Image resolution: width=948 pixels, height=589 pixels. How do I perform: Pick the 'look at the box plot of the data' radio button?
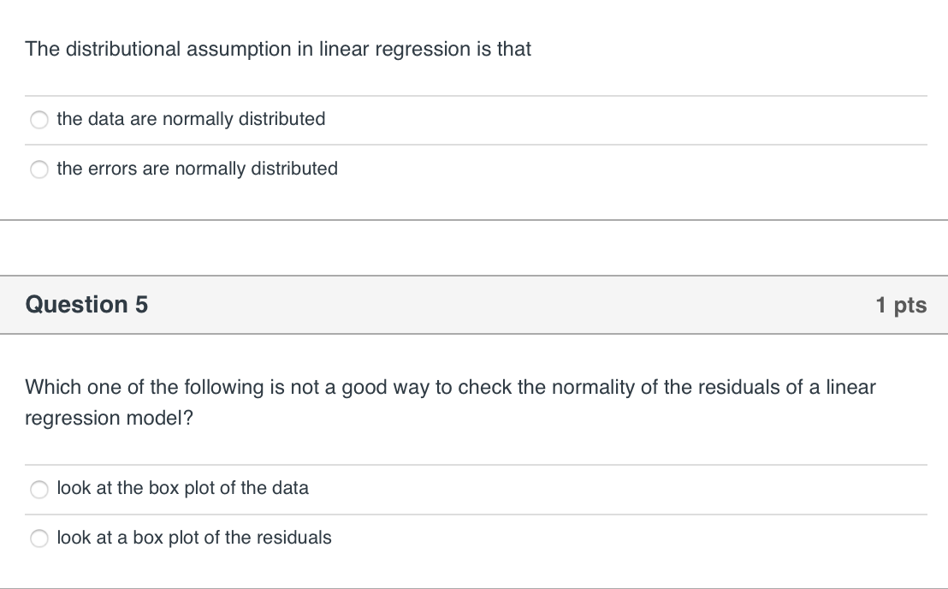(39, 489)
